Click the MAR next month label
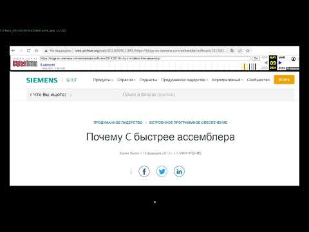The height and width of the screenshot is (232, 309). tap(282, 57)
